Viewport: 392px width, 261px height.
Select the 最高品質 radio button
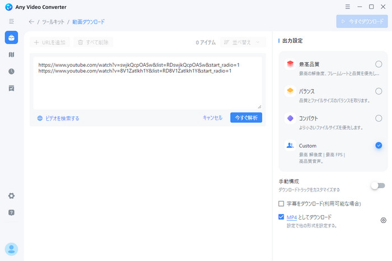(379, 64)
